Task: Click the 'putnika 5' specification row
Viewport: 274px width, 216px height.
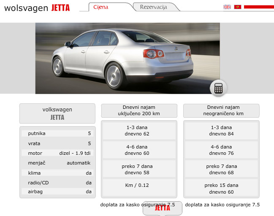Action: [57, 133]
